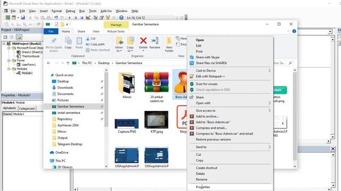Open the Insert menu in VBA editor
This screenshot has height=191, width=341.
(x=44, y=11)
